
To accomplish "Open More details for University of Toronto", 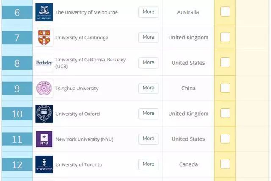I will pyautogui.click(x=149, y=164).
